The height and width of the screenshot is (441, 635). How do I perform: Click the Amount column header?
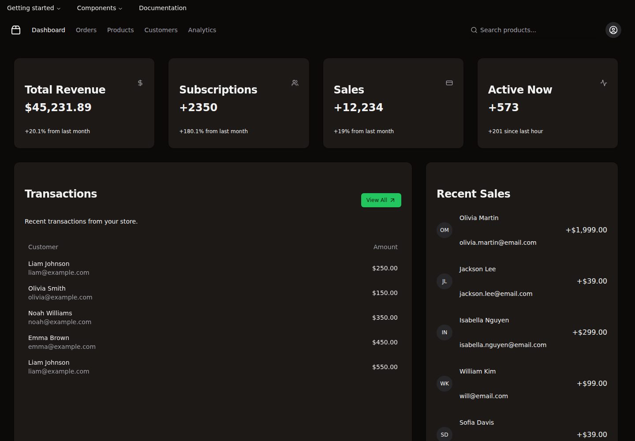pyautogui.click(x=385, y=247)
